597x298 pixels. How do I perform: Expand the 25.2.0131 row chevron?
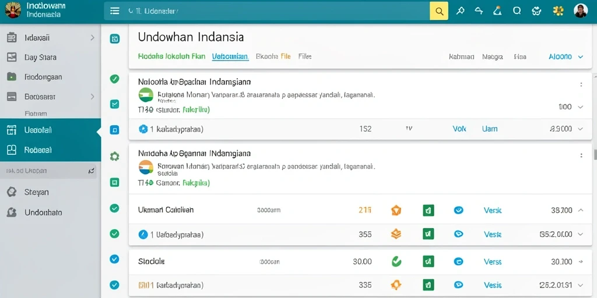coord(581,285)
